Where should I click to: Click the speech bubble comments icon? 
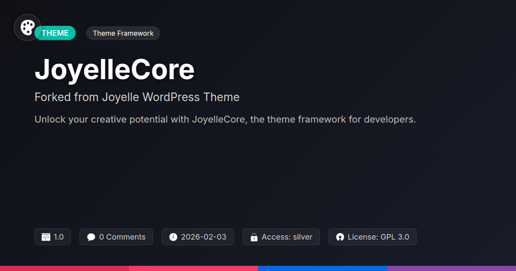click(x=91, y=237)
